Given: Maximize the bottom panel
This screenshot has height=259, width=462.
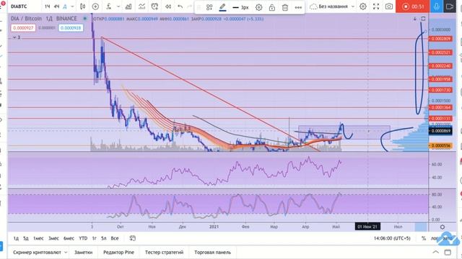Looking at the screenshot, I should coord(448,253).
